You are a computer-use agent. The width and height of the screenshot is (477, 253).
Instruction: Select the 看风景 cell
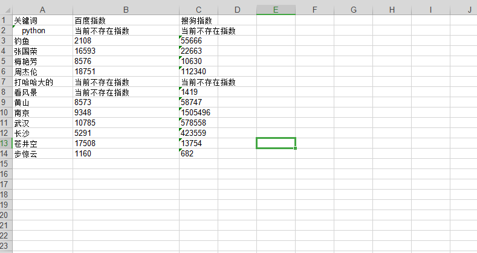point(42,92)
